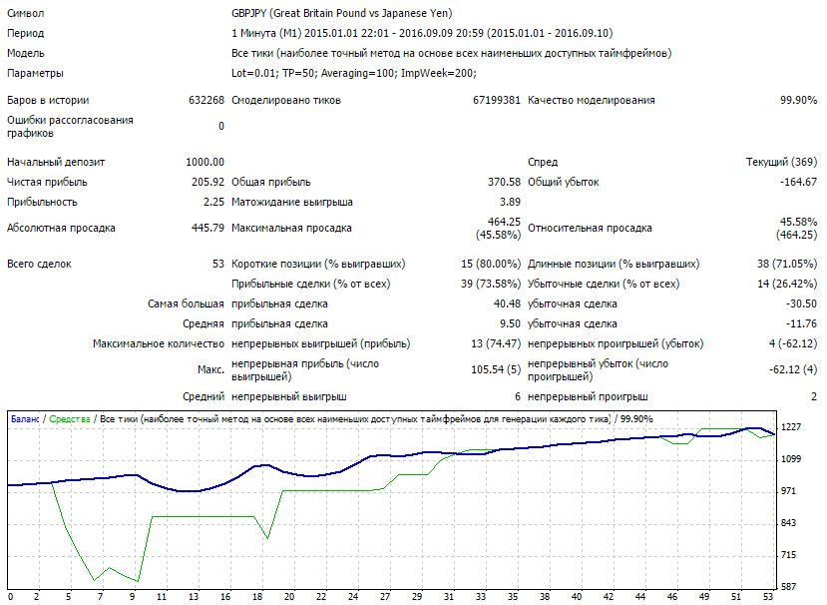This screenshot has width=827, height=605.
Task: Click the 'Баров в истории' label
Action: pos(48,100)
